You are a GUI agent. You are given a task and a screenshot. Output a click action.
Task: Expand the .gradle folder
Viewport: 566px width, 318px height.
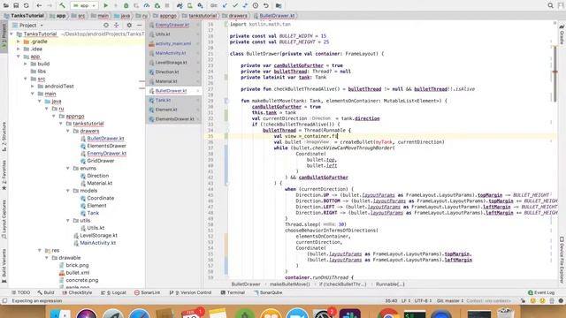(x=19, y=42)
